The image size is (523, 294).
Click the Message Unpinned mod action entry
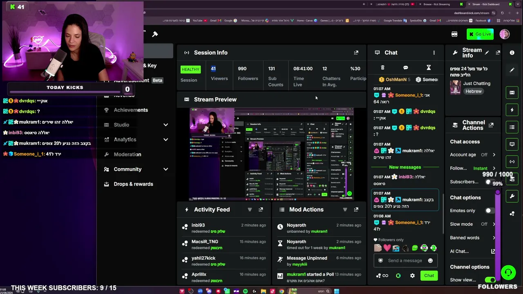click(320, 261)
